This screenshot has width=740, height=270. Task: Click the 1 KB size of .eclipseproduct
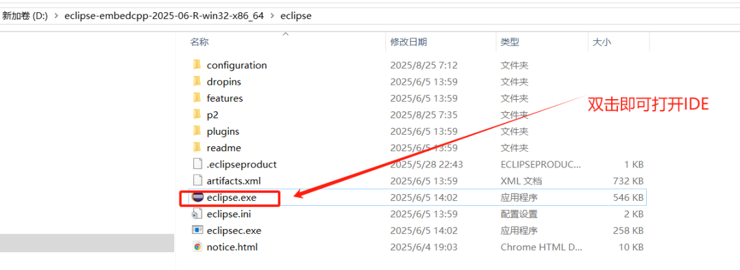[x=633, y=165]
